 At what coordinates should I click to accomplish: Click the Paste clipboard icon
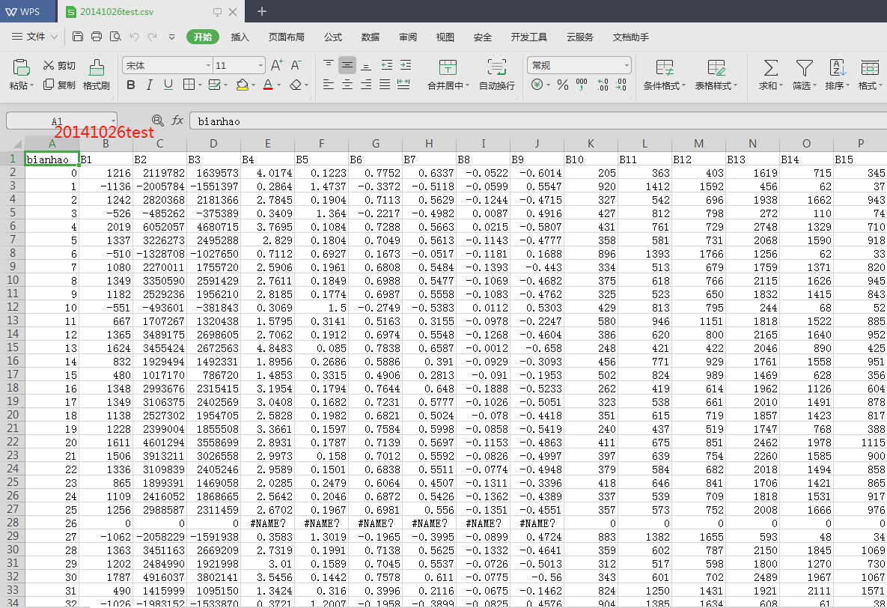tap(21, 67)
